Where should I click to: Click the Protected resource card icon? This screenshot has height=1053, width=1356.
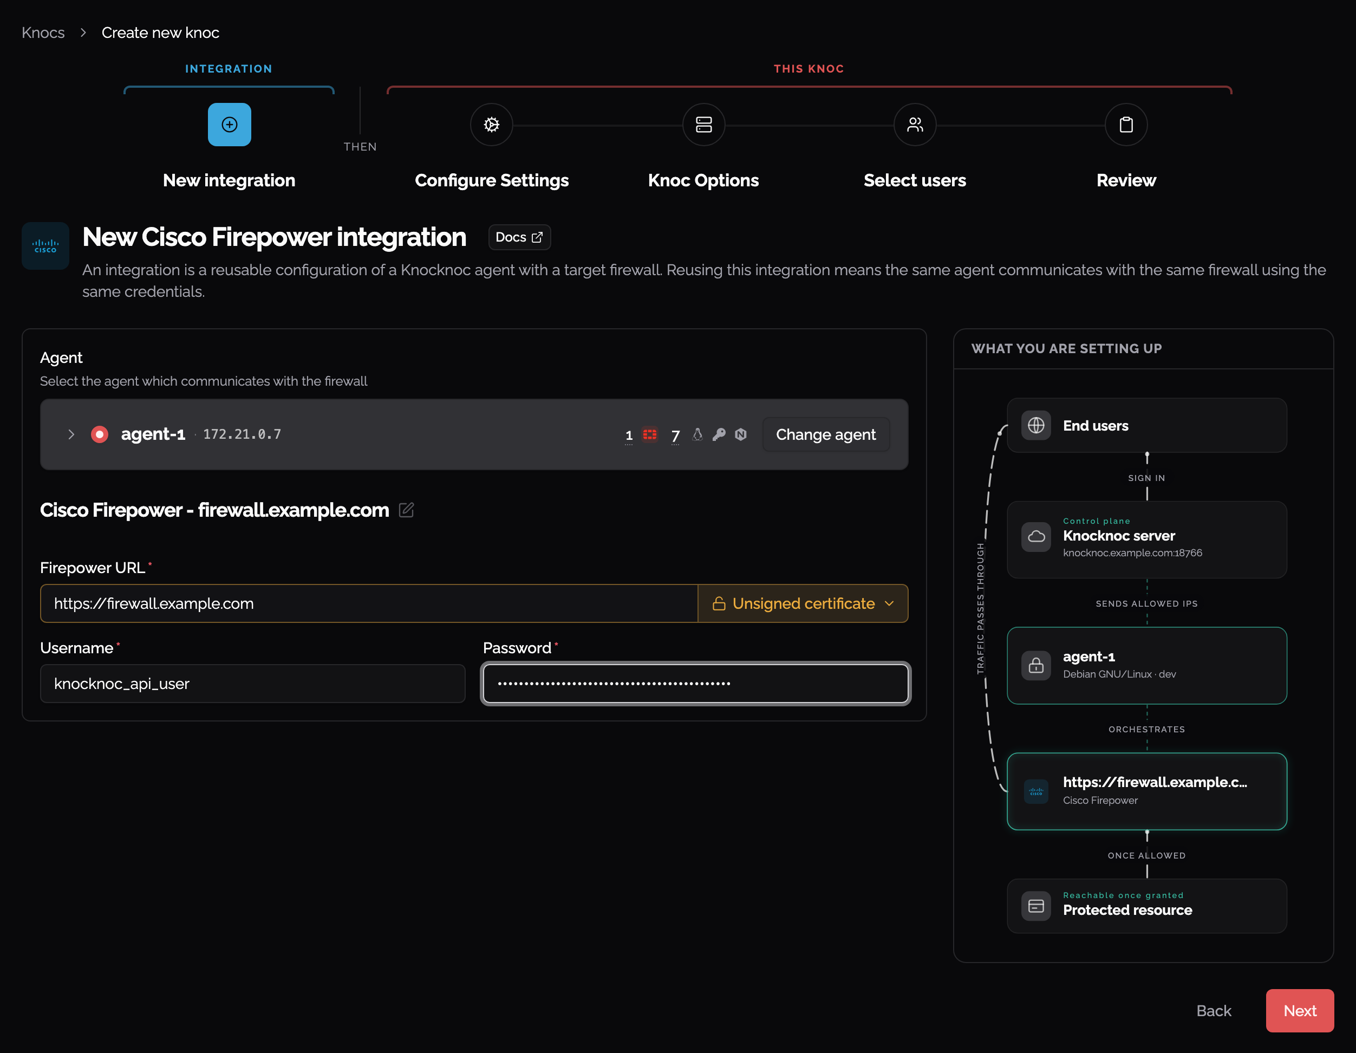tap(1035, 906)
